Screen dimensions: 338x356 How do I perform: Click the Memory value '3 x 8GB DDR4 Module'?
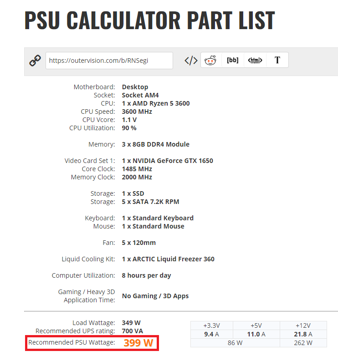coord(155,144)
